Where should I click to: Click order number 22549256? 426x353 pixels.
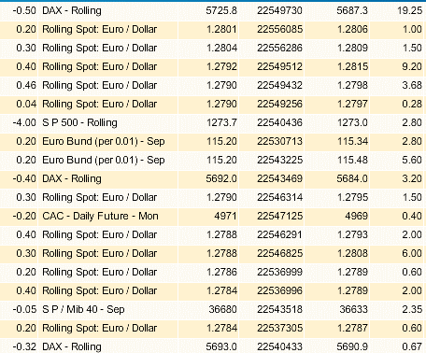[279, 104]
